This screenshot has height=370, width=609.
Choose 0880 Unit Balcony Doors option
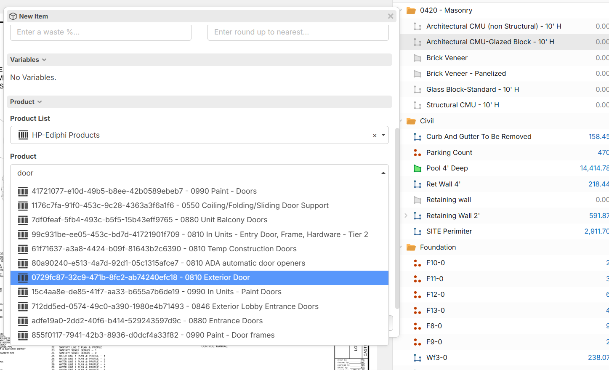pos(149,220)
